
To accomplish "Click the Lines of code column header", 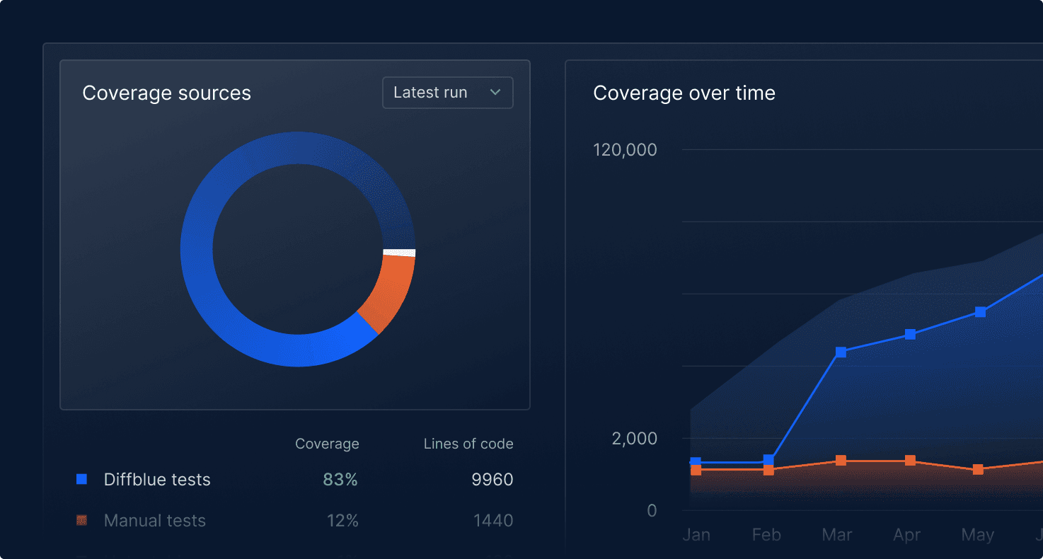I will [x=468, y=444].
